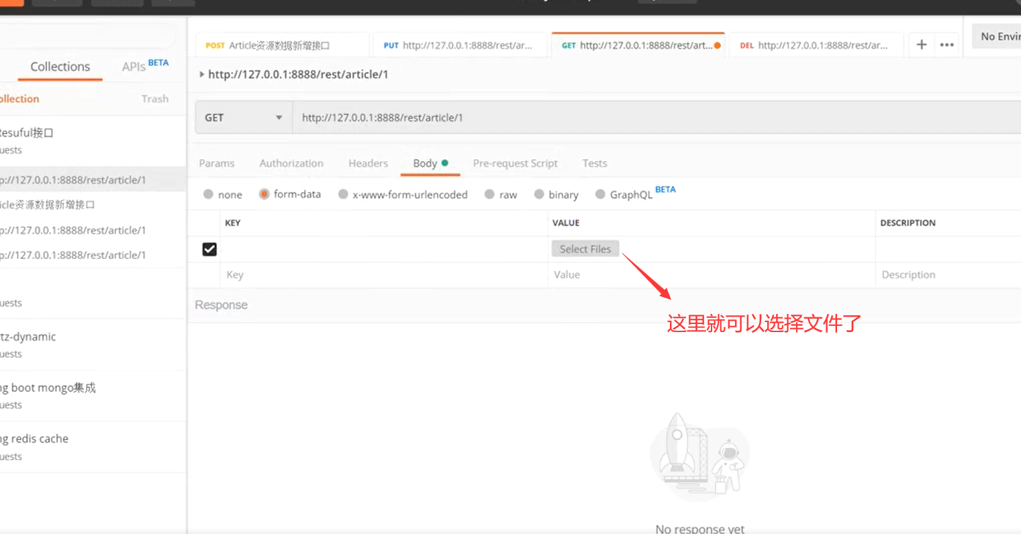The height and width of the screenshot is (534, 1021).
Task: Select the binary body type
Action: click(539, 194)
